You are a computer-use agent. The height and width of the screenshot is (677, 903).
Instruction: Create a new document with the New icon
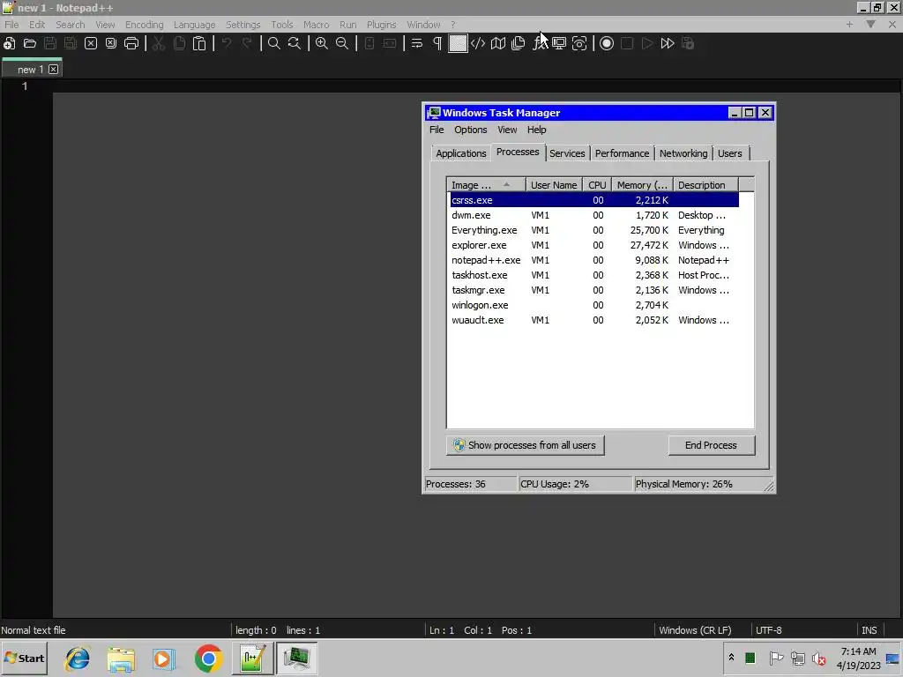point(9,43)
